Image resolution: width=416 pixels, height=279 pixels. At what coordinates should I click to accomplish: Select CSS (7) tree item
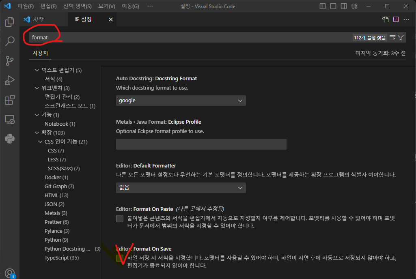[x=56, y=150]
